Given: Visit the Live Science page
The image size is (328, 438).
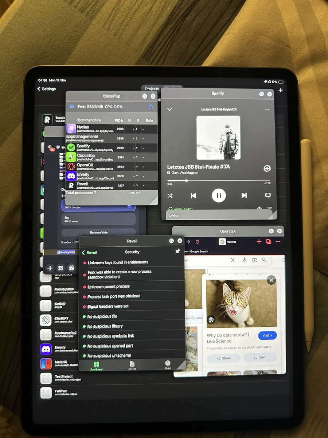Looking at the screenshot, I should [x=267, y=335].
